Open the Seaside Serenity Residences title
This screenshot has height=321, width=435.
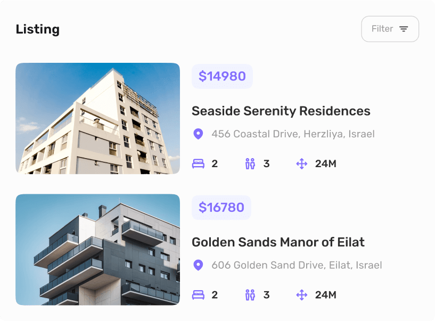[x=281, y=111]
